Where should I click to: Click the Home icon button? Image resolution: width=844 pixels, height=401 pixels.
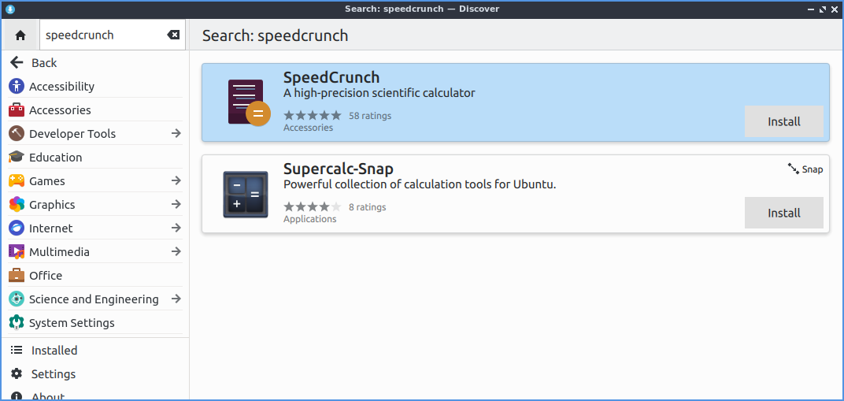click(20, 35)
